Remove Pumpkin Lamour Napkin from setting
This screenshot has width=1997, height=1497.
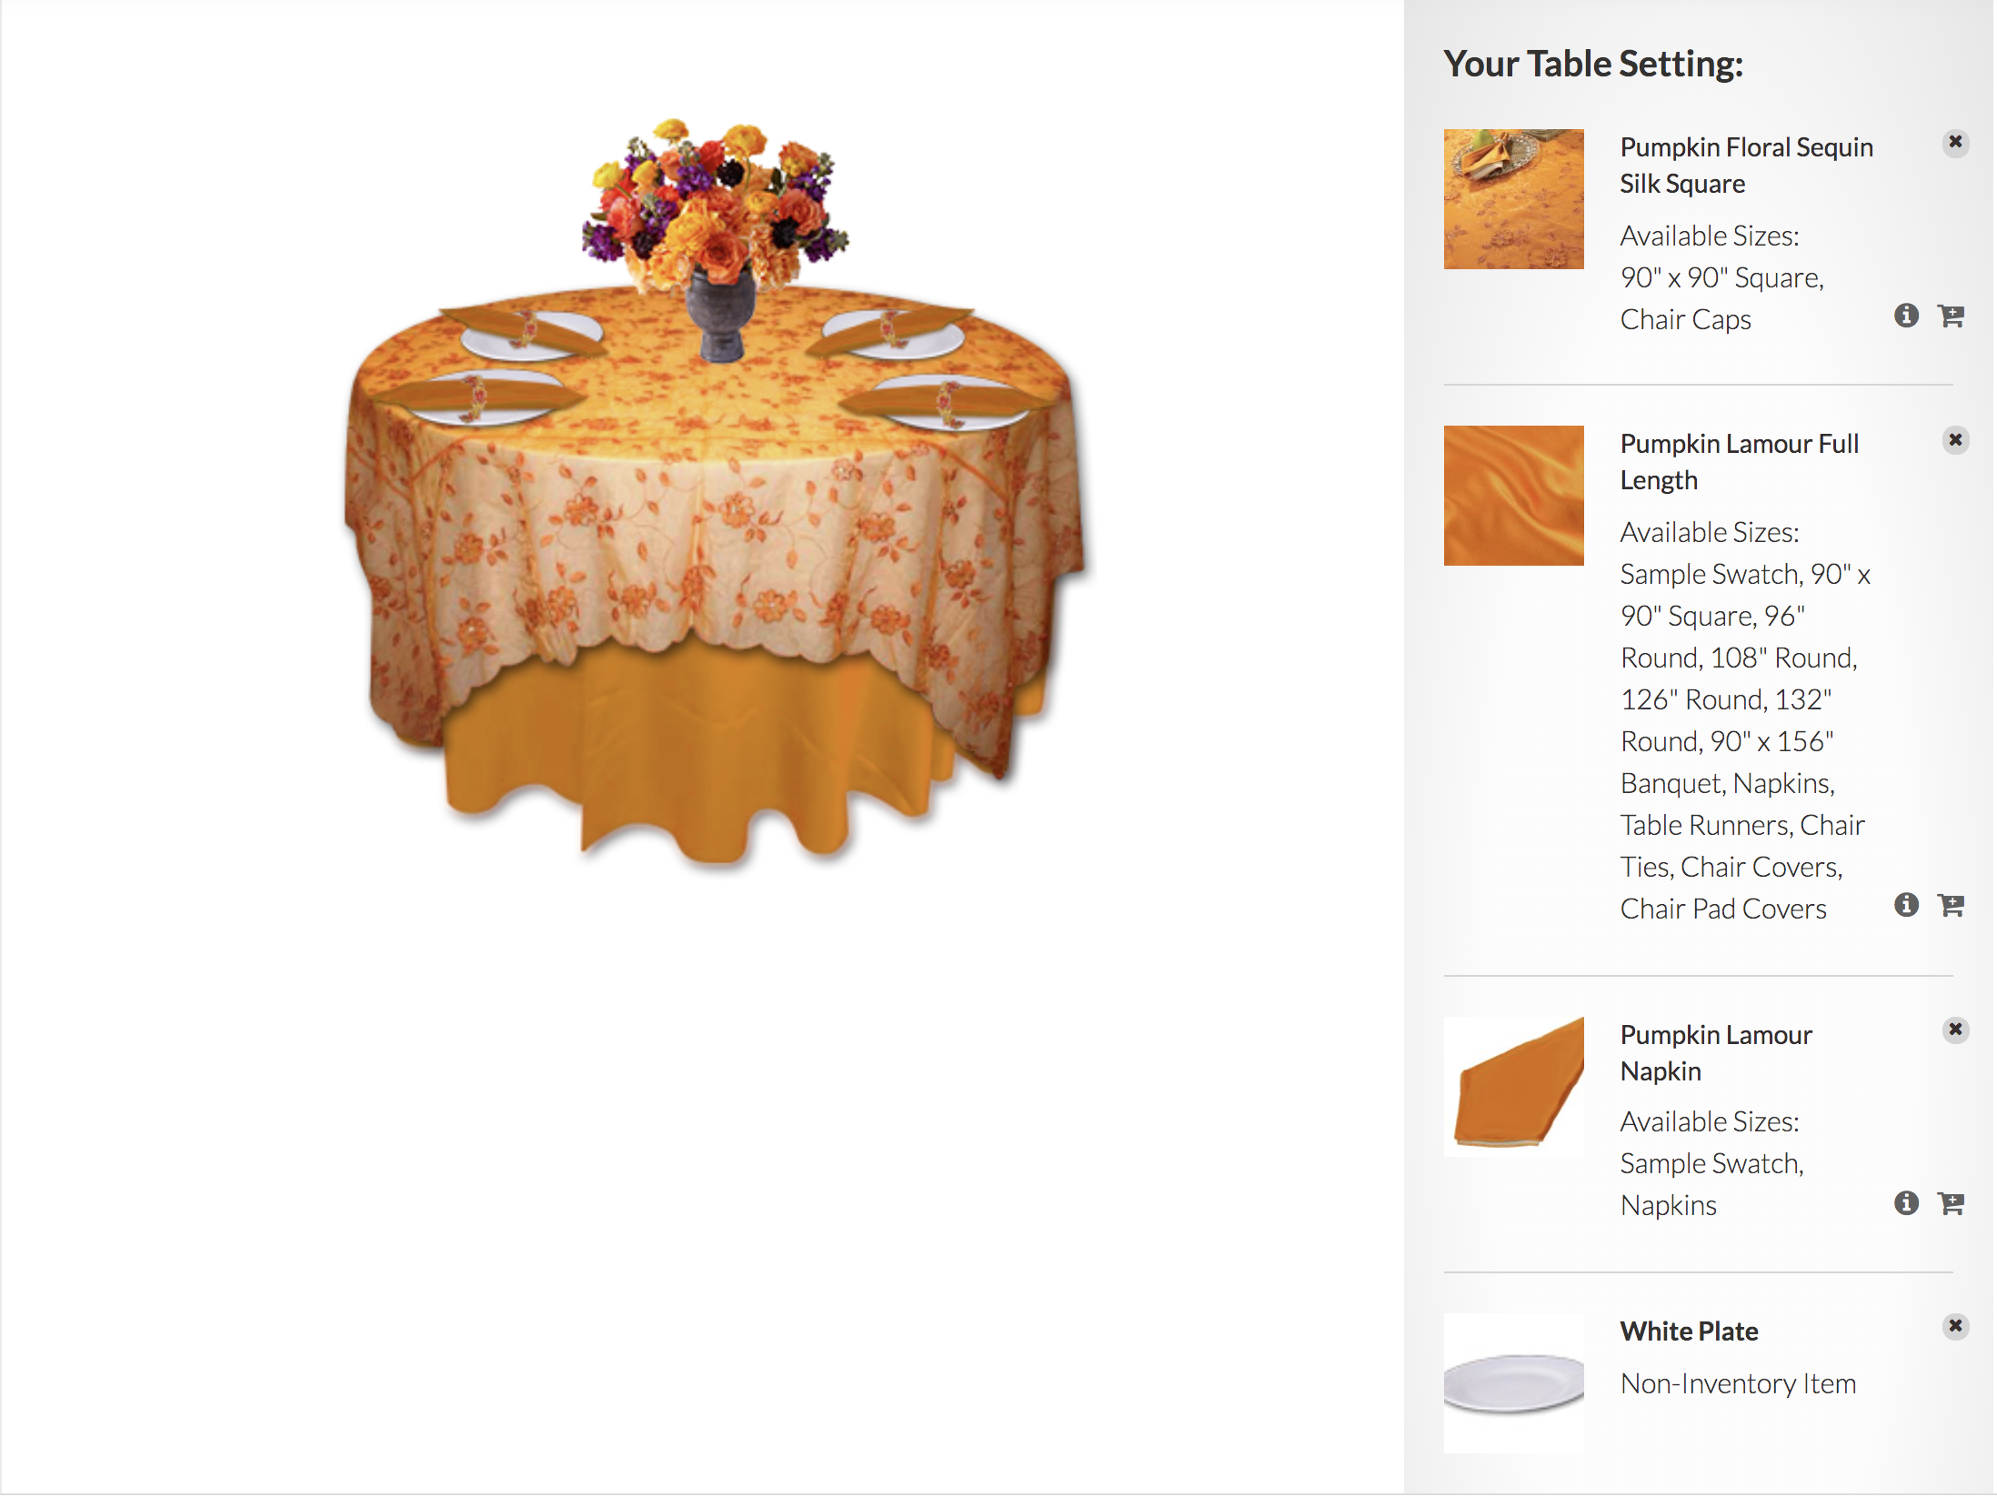1955,1030
